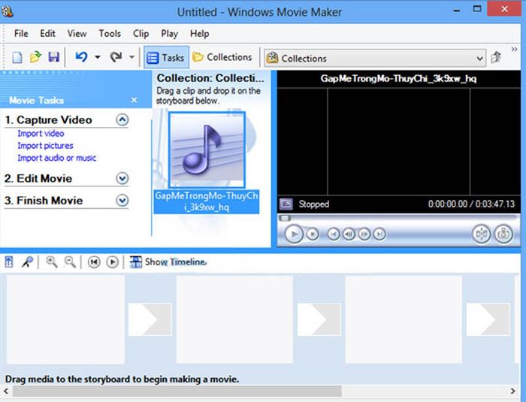This screenshot has height=402, width=526.
Task: Open a project with the folder icon
Action: (35, 57)
